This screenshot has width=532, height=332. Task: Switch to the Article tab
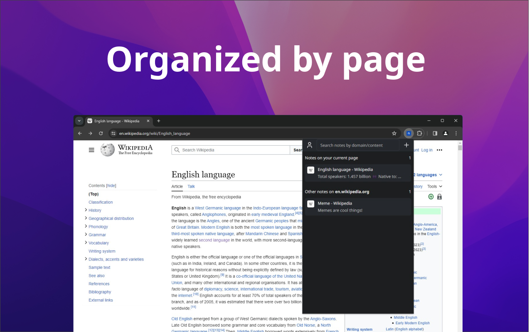click(x=177, y=187)
